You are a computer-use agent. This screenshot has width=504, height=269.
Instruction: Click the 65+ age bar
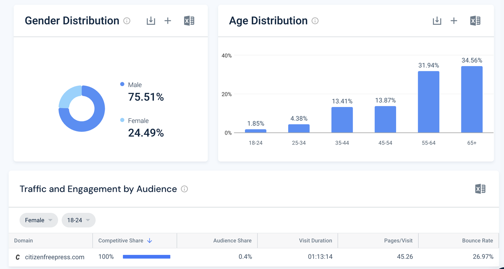pos(472,99)
